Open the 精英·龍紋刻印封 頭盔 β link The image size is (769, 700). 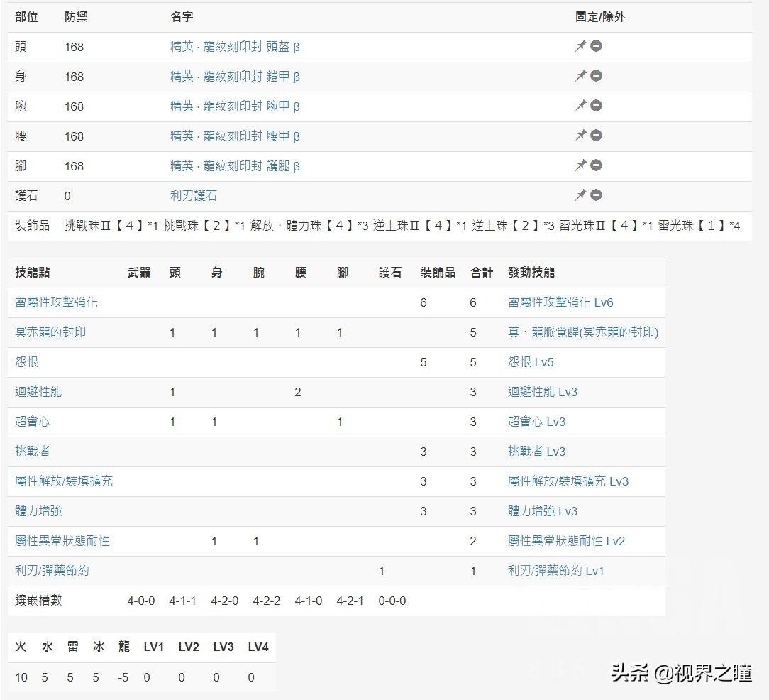235,47
